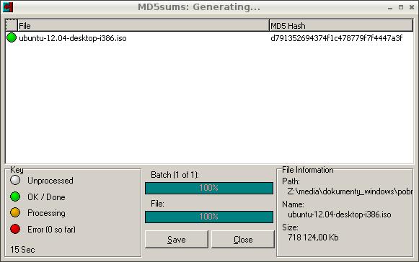Viewport: 419px width, 262px height.
Task: Close the MD5sums window with X
Action: click(x=412, y=7)
